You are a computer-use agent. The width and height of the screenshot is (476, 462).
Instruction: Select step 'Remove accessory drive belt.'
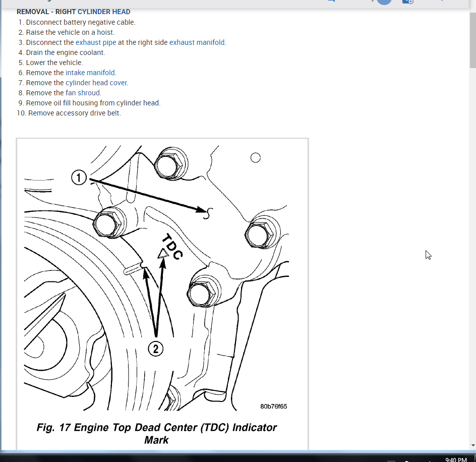(75, 113)
